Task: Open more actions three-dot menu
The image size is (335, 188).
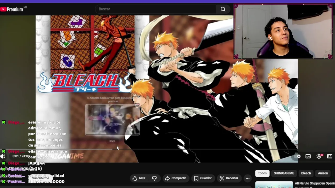Action: (x=248, y=178)
